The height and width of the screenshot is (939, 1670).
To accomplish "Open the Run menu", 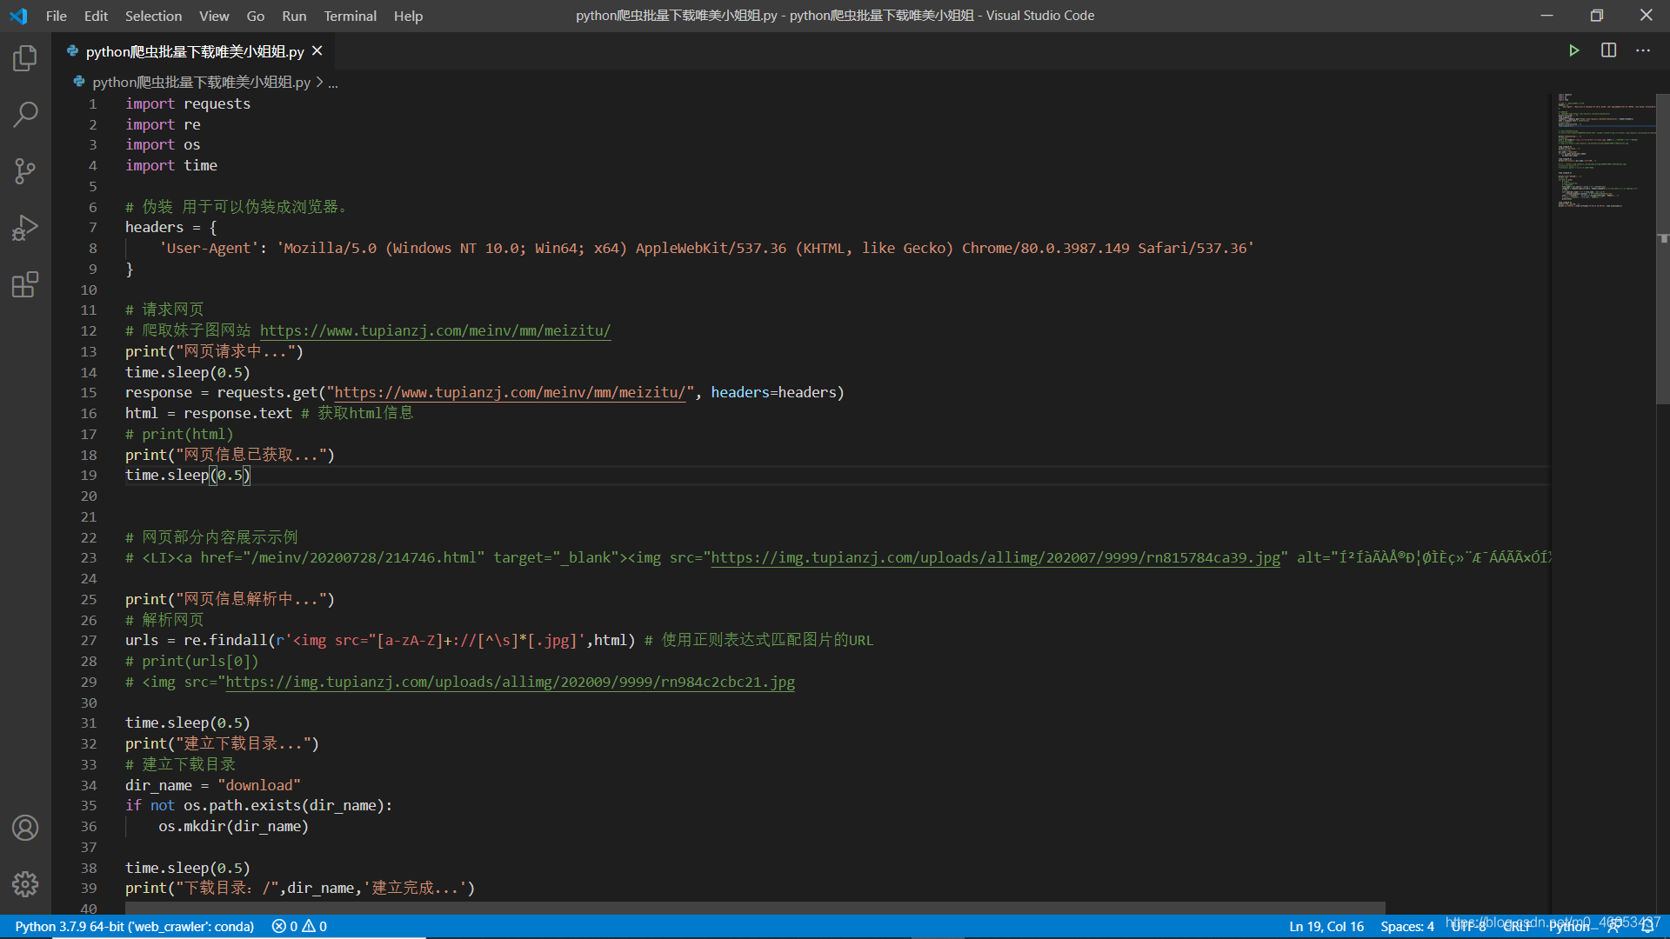I will point(294,16).
